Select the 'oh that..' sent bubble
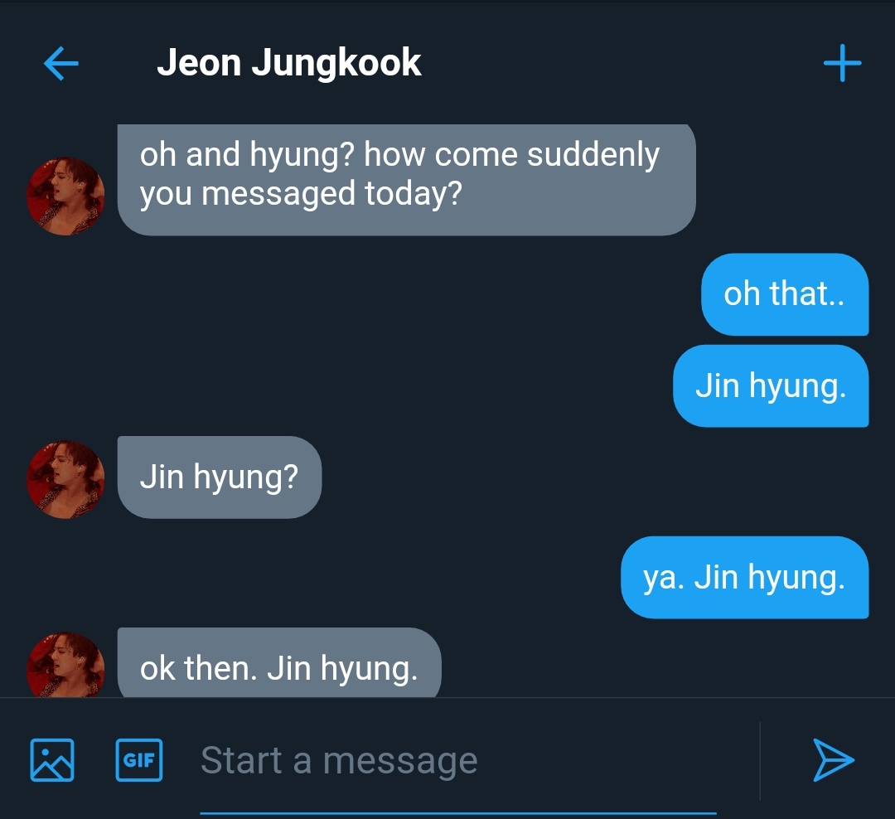This screenshot has height=819, width=895. [x=785, y=294]
